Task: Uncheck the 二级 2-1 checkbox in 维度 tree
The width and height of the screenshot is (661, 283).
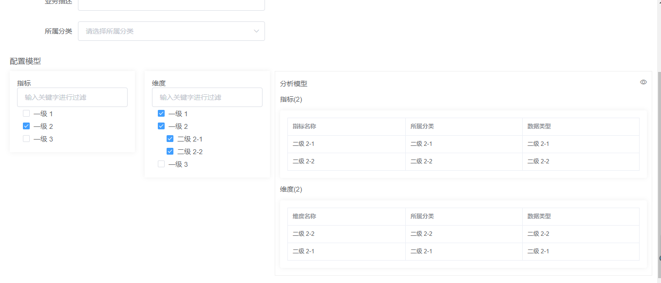Action: pos(170,139)
